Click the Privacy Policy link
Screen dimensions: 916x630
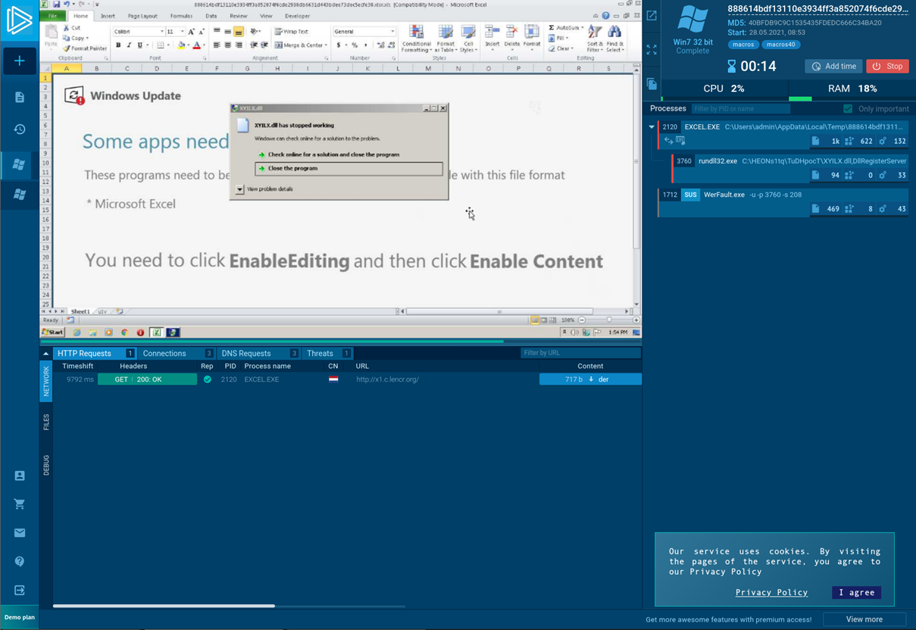click(771, 593)
